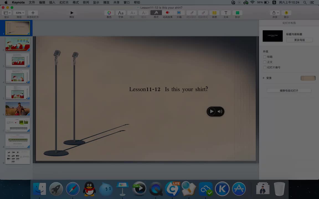Click the add slide plus button
This screenshot has height=199, width=319.
pyautogui.click(x=33, y=13)
